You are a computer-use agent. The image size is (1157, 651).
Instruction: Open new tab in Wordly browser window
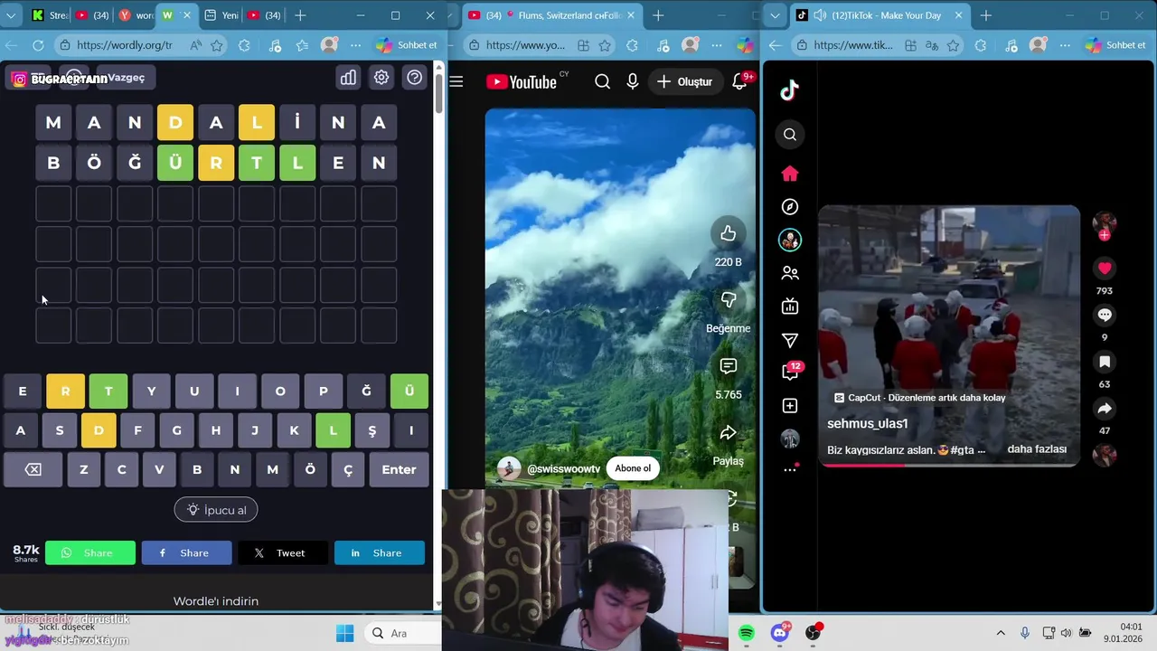tap(301, 15)
